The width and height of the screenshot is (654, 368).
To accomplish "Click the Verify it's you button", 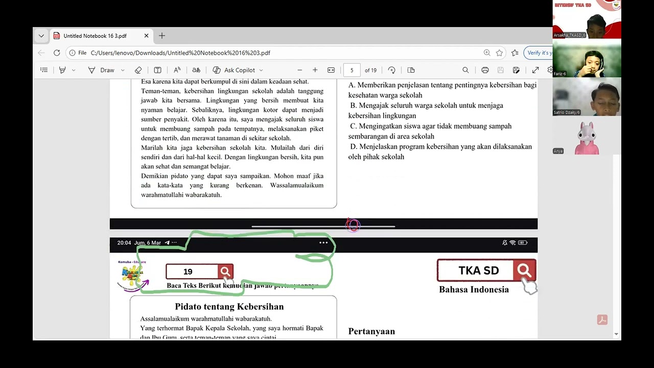I will 539,53.
